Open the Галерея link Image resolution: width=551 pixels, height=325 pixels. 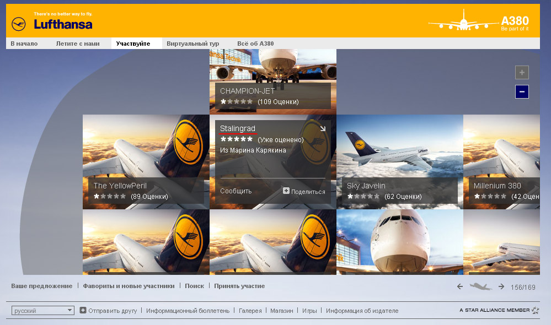250,311
